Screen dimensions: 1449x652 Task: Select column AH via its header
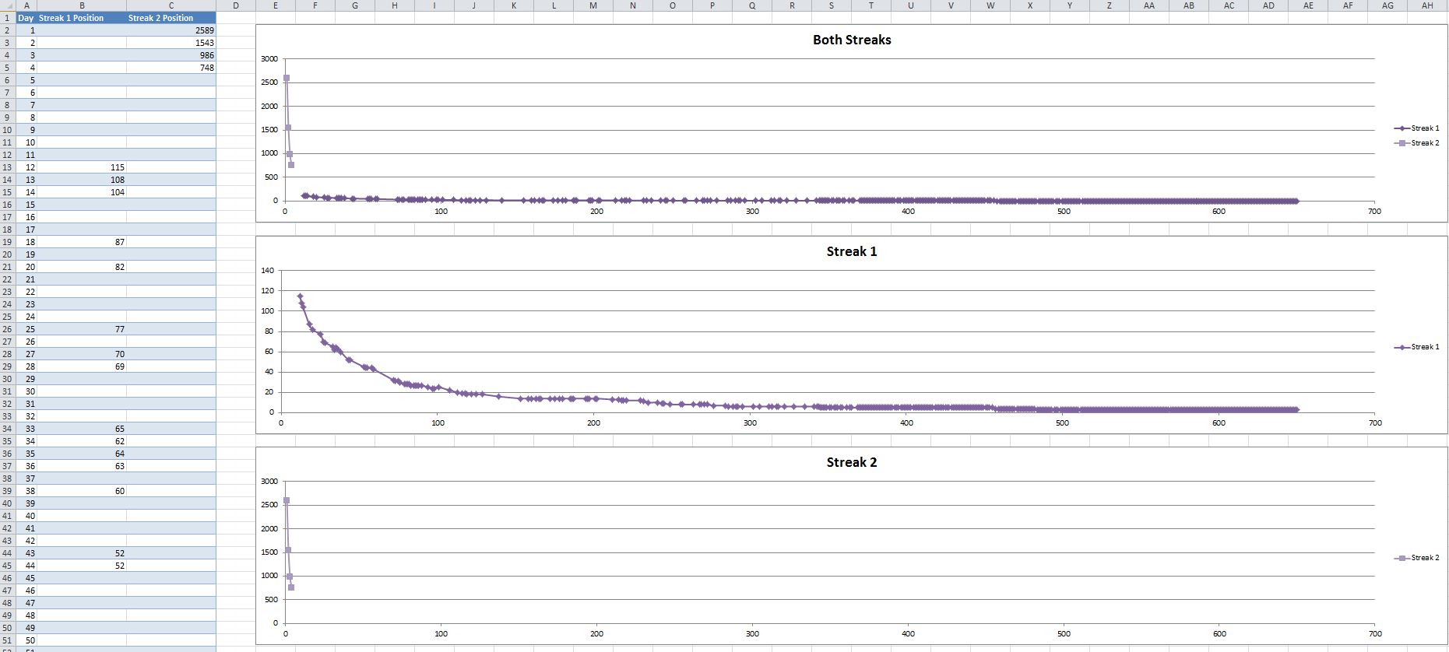coord(1426,5)
